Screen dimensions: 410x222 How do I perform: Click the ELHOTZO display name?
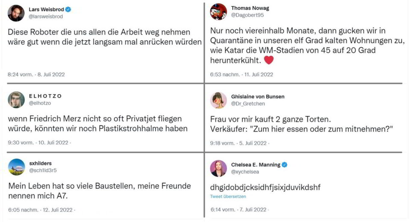tap(45, 96)
